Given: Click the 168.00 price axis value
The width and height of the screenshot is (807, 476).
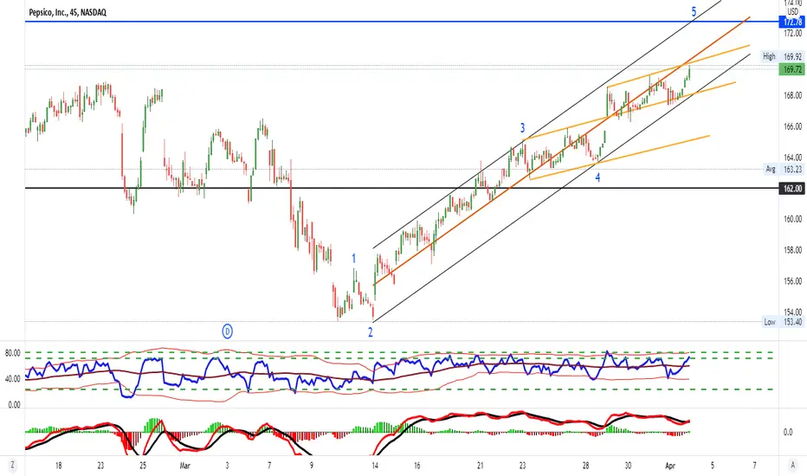Looking at the screenshot, I should click(x=792, y=95).
